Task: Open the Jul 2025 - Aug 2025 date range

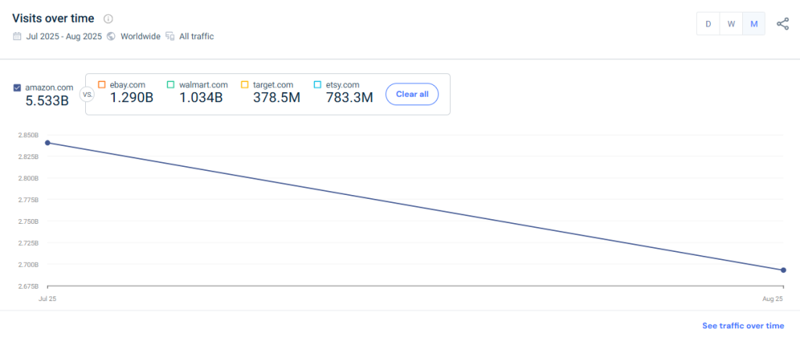Action: coord(64,36)
